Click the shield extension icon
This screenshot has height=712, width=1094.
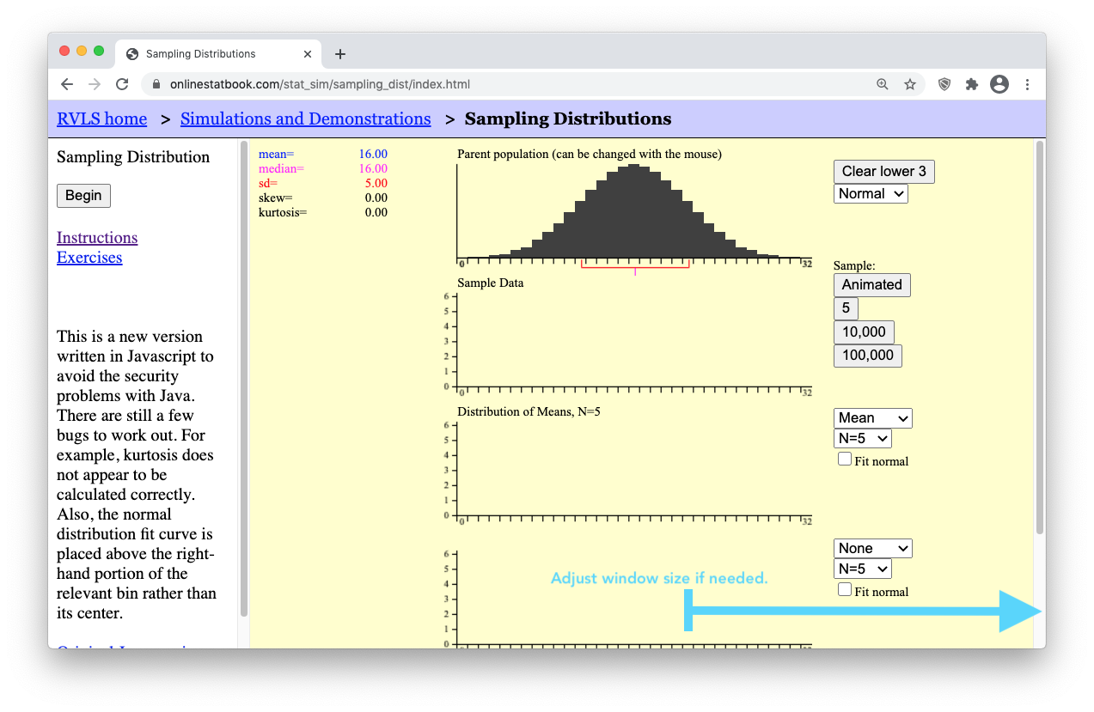coord(944,84)
